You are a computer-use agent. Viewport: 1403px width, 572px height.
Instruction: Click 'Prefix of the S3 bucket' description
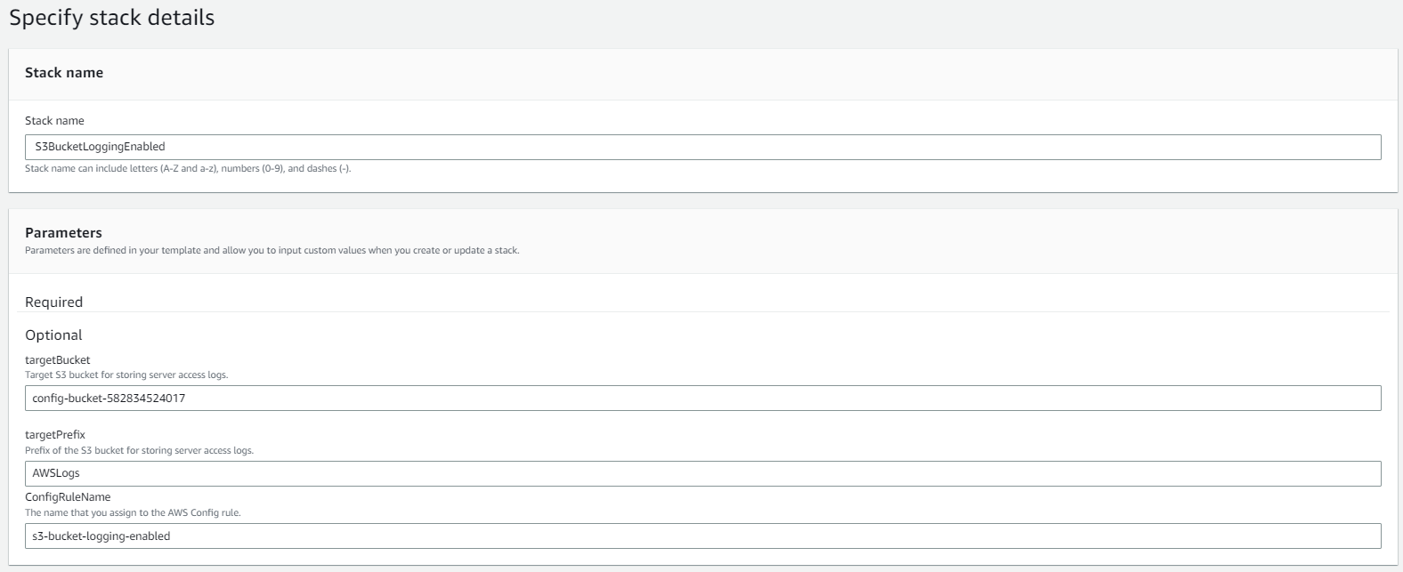click(139, 450)
